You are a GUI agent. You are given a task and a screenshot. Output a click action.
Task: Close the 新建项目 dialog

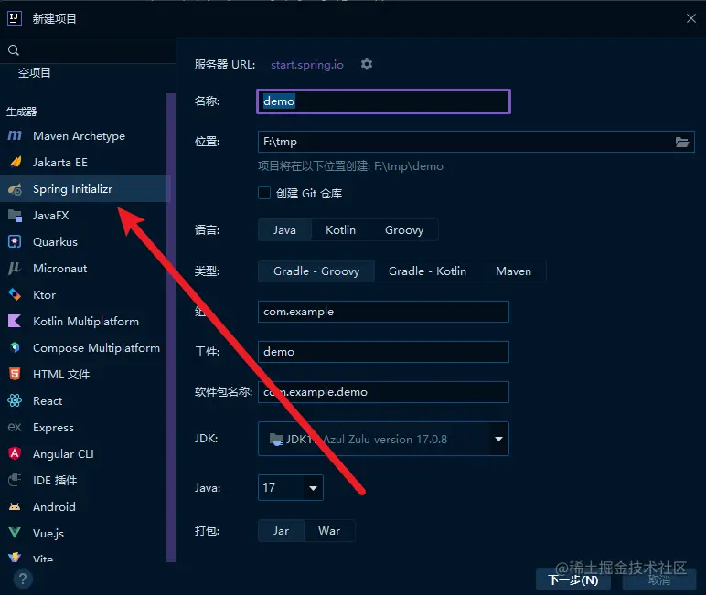(691, 18)
